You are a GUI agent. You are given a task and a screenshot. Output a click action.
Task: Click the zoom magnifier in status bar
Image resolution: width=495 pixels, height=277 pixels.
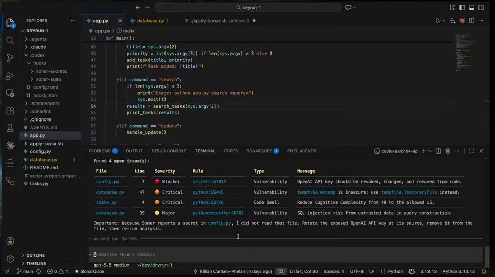point(280,271)
